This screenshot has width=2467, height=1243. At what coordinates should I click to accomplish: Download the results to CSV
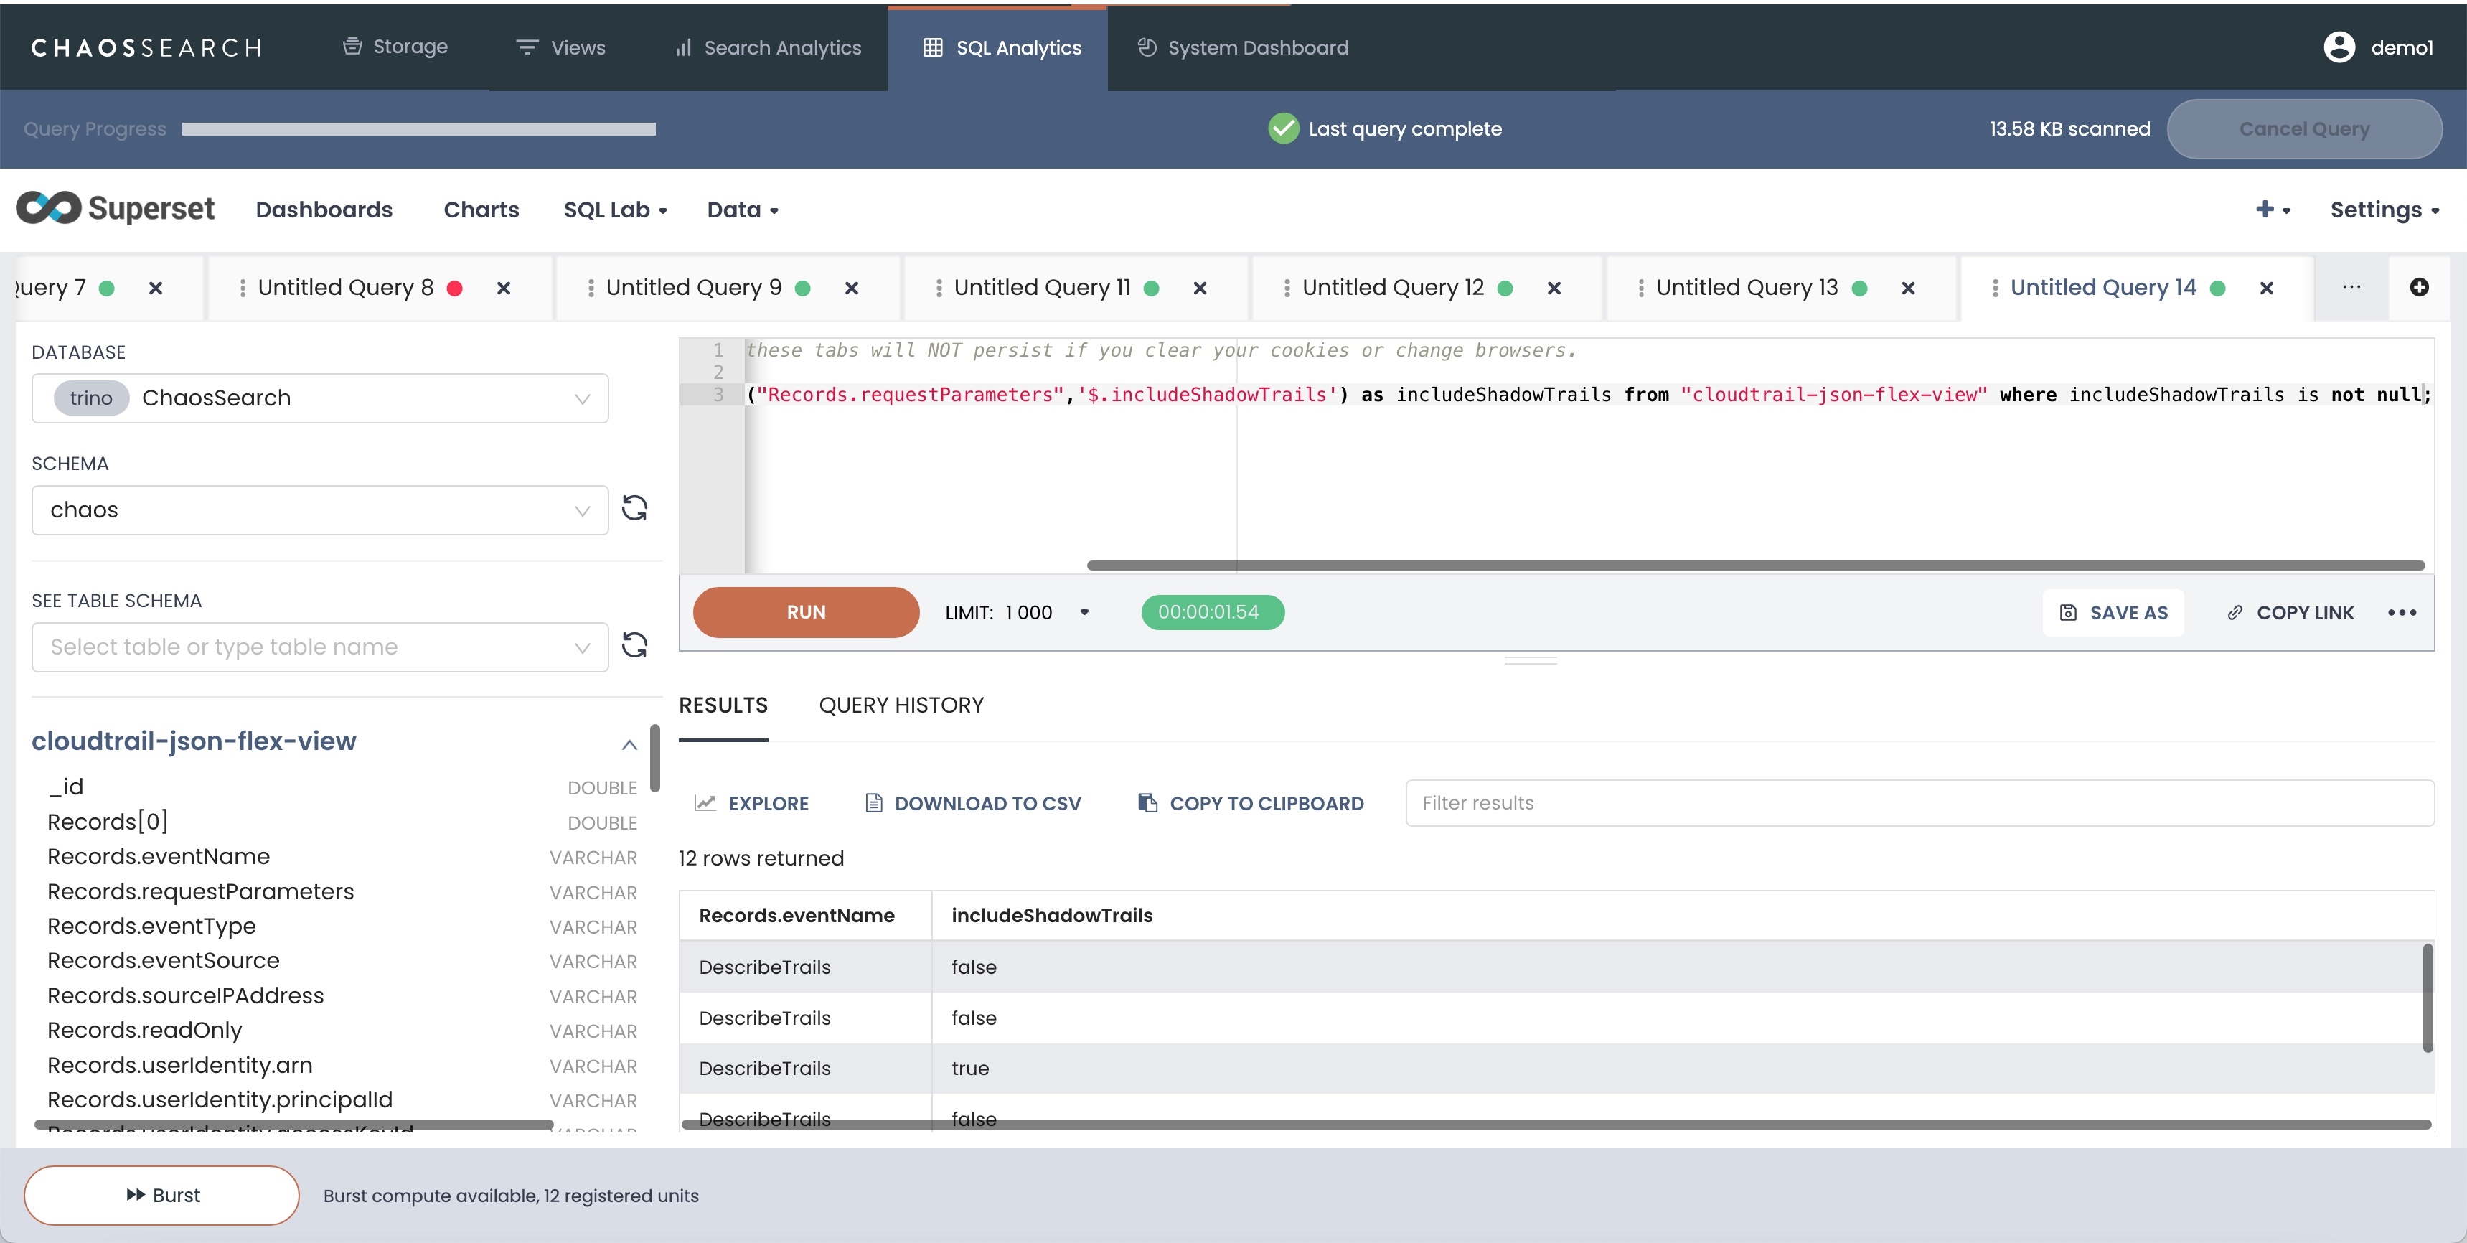[x=972, y=802]
